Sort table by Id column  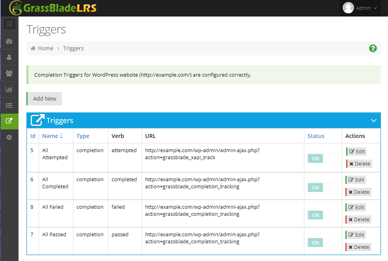tap(33, 136)
